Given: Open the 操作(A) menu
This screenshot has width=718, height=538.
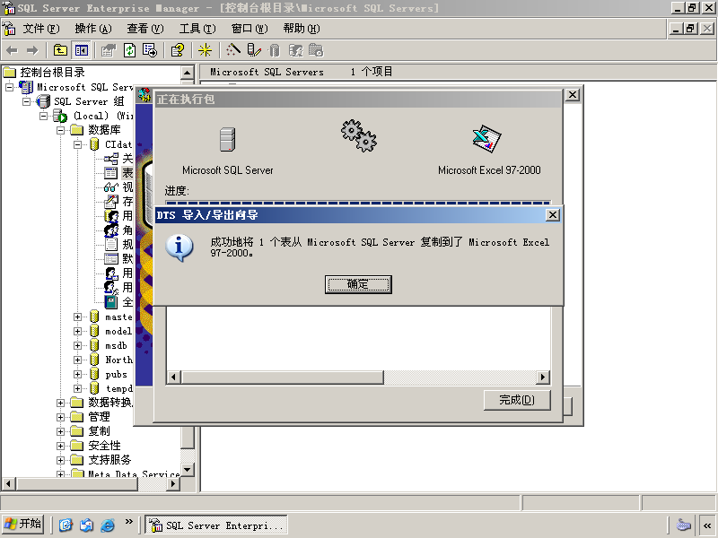Looking at the screenshot, I should [x=93, y=29].
